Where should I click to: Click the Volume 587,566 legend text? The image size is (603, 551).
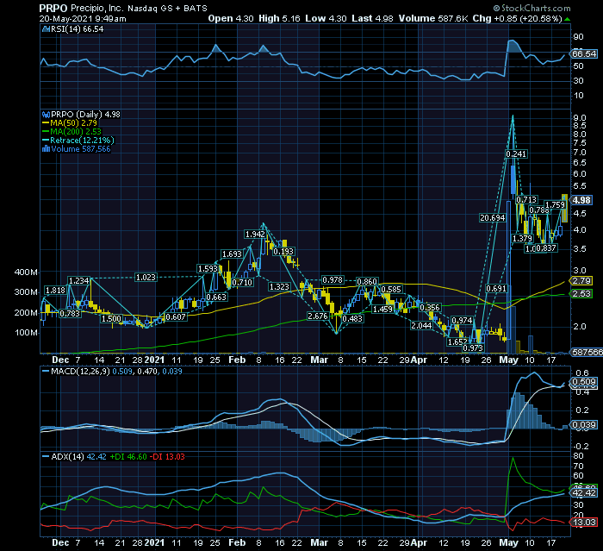(x=81, y=148)
